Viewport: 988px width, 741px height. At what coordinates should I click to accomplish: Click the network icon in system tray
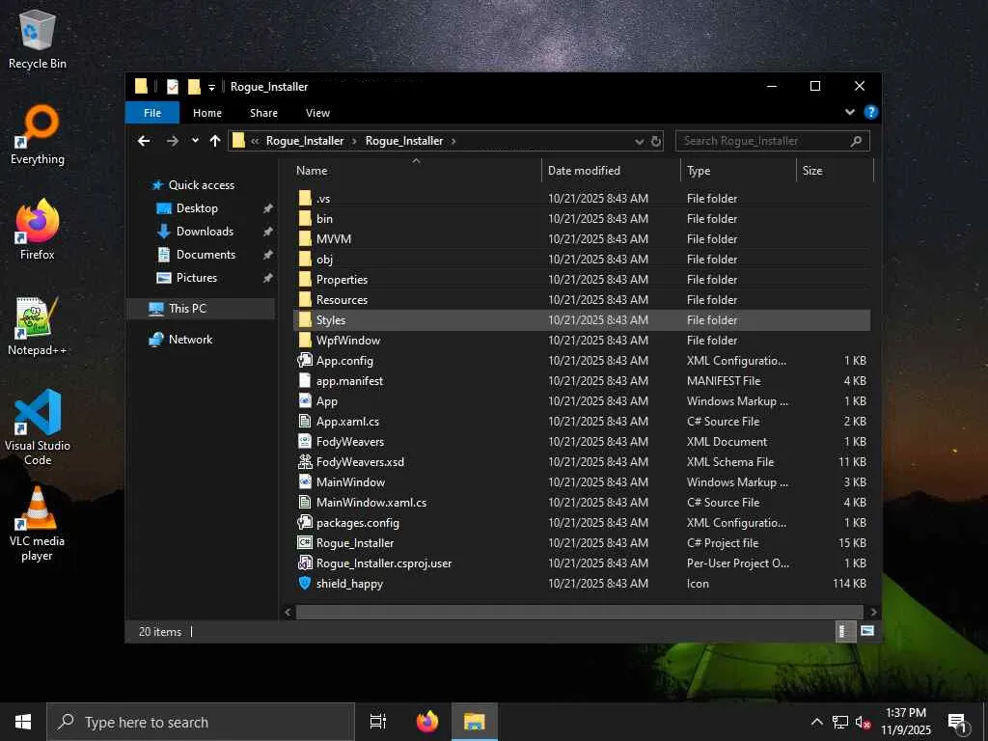pyautogui.click(x=840, y=722)
